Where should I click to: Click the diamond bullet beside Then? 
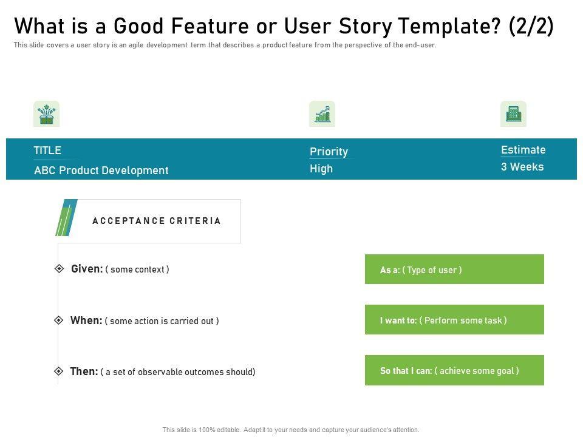click(x=58, y=371)
